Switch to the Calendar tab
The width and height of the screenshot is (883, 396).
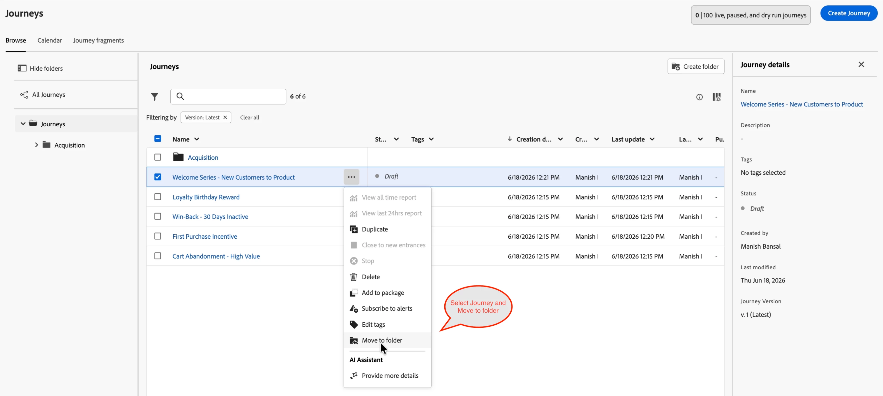50,40
